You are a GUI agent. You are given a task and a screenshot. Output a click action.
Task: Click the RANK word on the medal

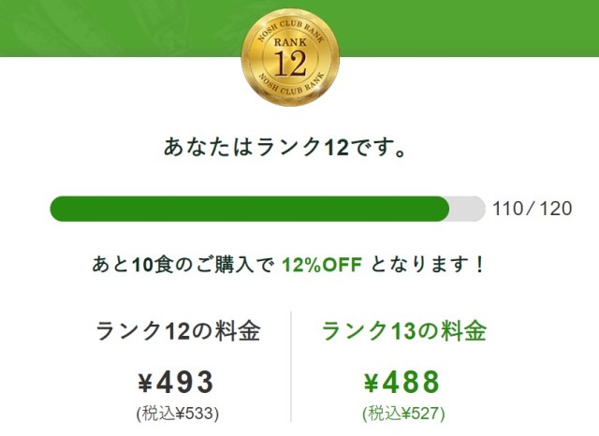290,42
